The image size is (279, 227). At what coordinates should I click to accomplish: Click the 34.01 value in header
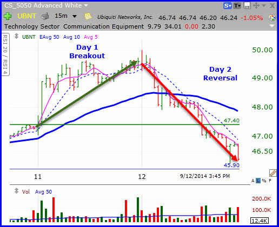(x=173, y=26)
